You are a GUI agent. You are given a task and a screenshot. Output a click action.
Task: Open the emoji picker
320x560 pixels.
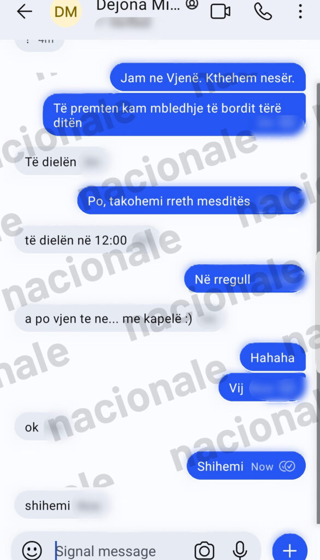click(32, 550)
